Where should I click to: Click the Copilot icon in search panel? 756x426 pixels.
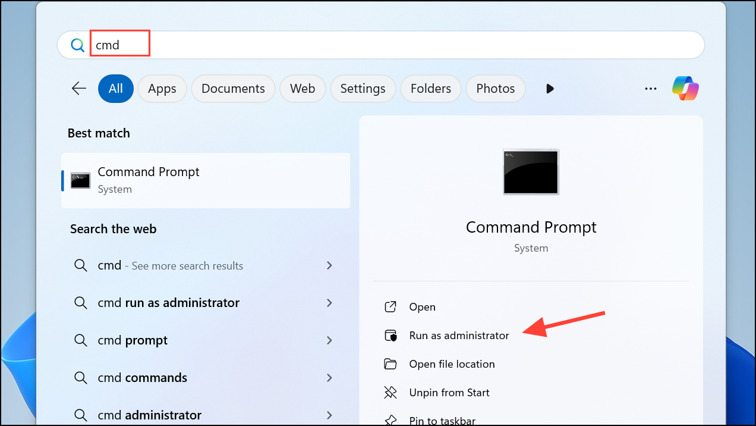pos(685,89)
